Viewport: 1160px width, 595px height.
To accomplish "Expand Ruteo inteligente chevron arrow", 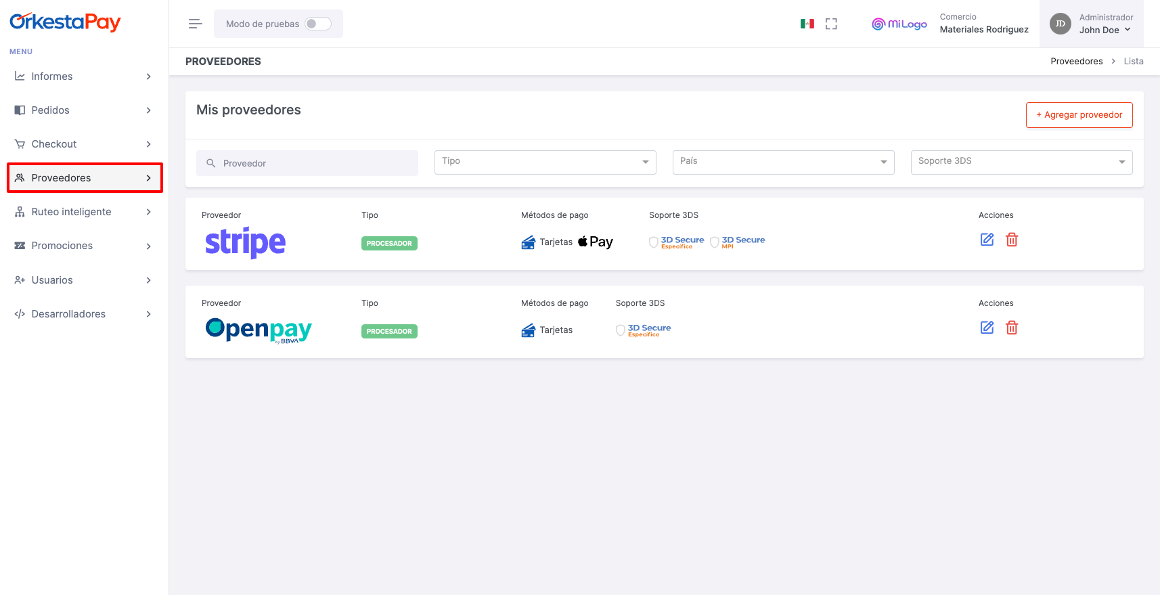I will tap(149, 212).
